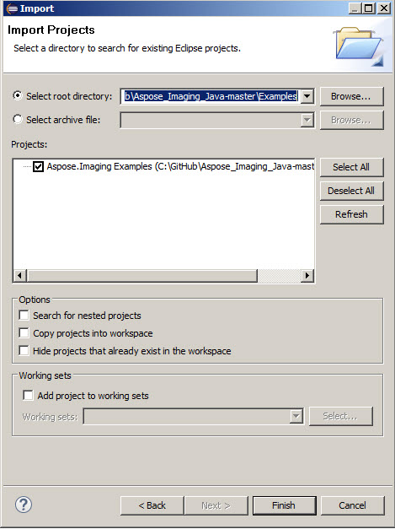The height and width of the screenshot is (529, 395).
Task: Check Hide projects that already exist in workspace
Action: [24, 350]
